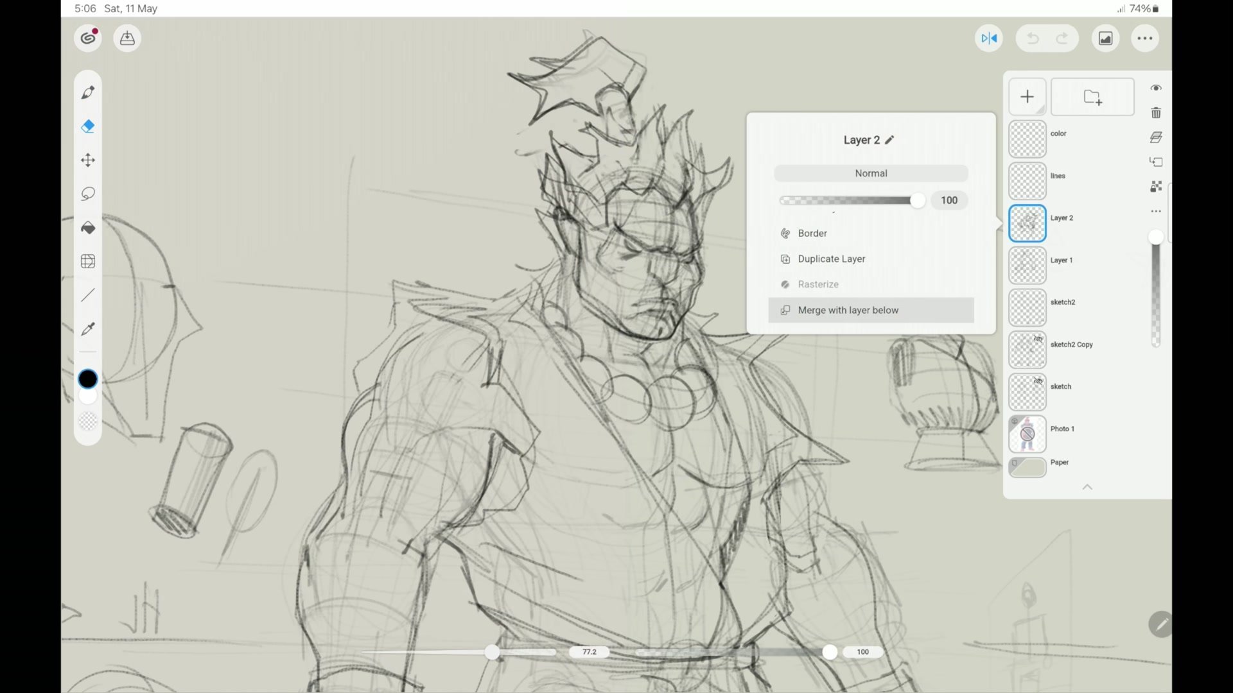Viewport: 1233px width, 693px height.
Task: Select the Eyedropper tool
Action: [x=88, y=329]
